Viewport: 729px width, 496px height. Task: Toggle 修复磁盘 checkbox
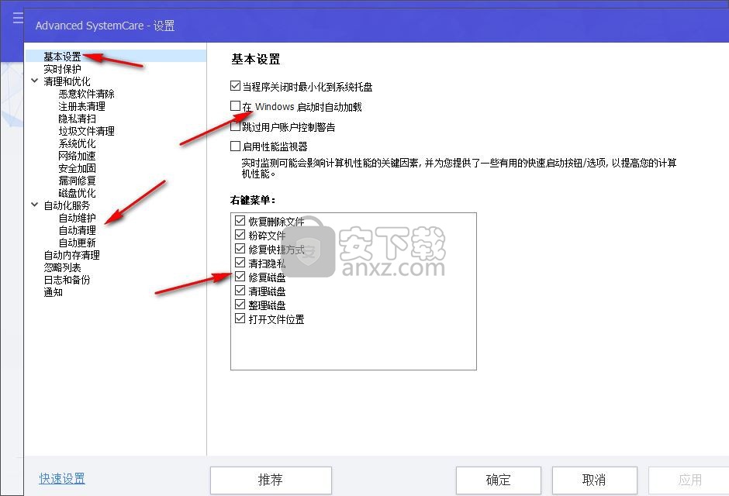coord(240,277)
